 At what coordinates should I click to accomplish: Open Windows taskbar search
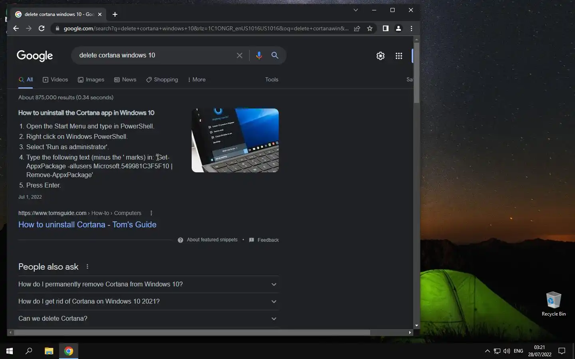pos(29,351)
